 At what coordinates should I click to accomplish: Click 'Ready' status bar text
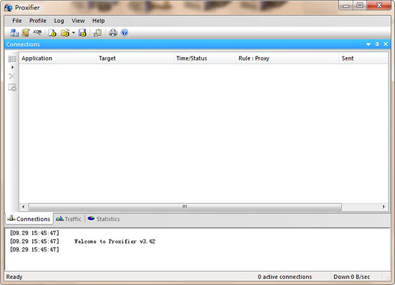[x=14, y=276]
